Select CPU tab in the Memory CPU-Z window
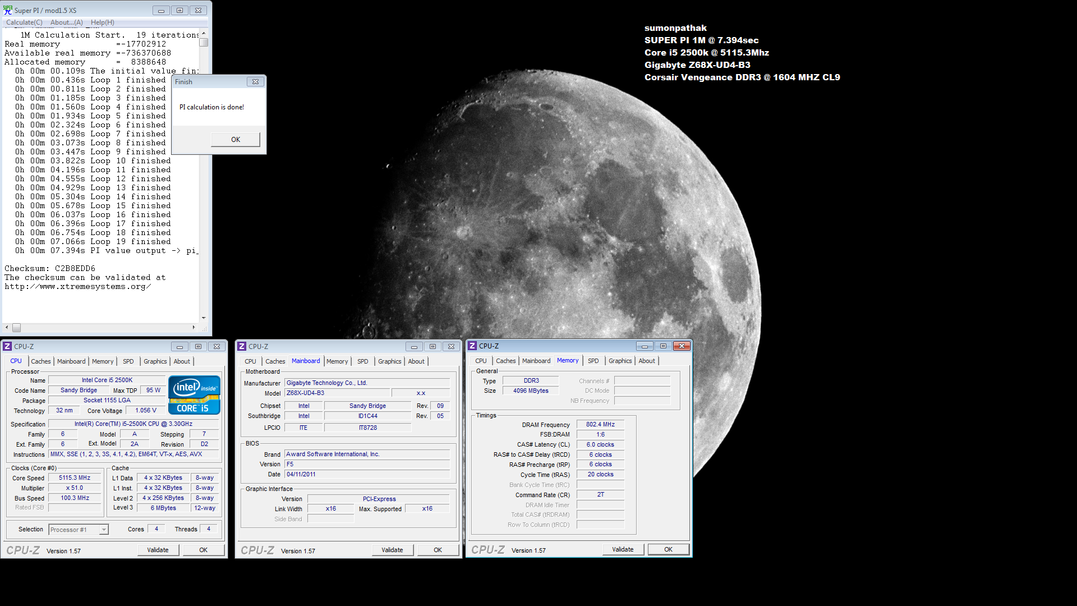This screenshot has width=1077, height=606. coord(481,361)
